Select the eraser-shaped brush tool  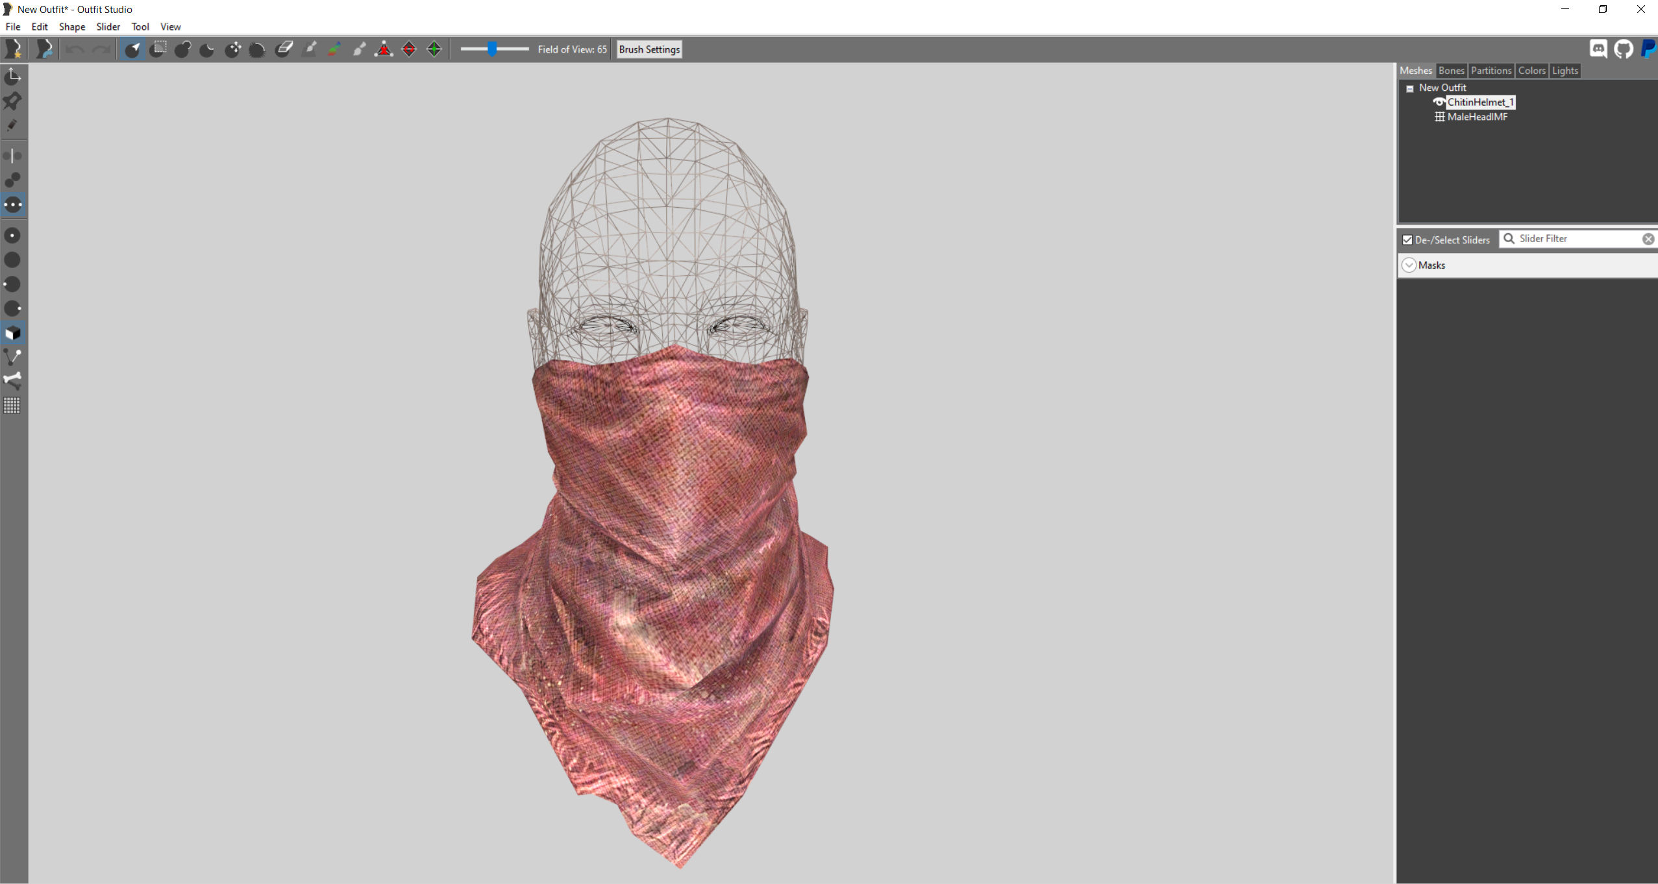coord(284,49)
